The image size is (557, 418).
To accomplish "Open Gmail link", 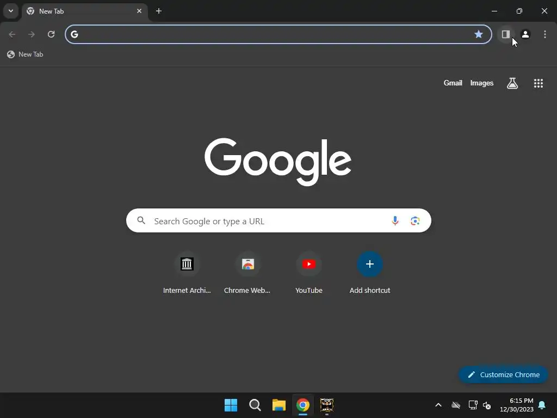I will click(x=453, y=83).
